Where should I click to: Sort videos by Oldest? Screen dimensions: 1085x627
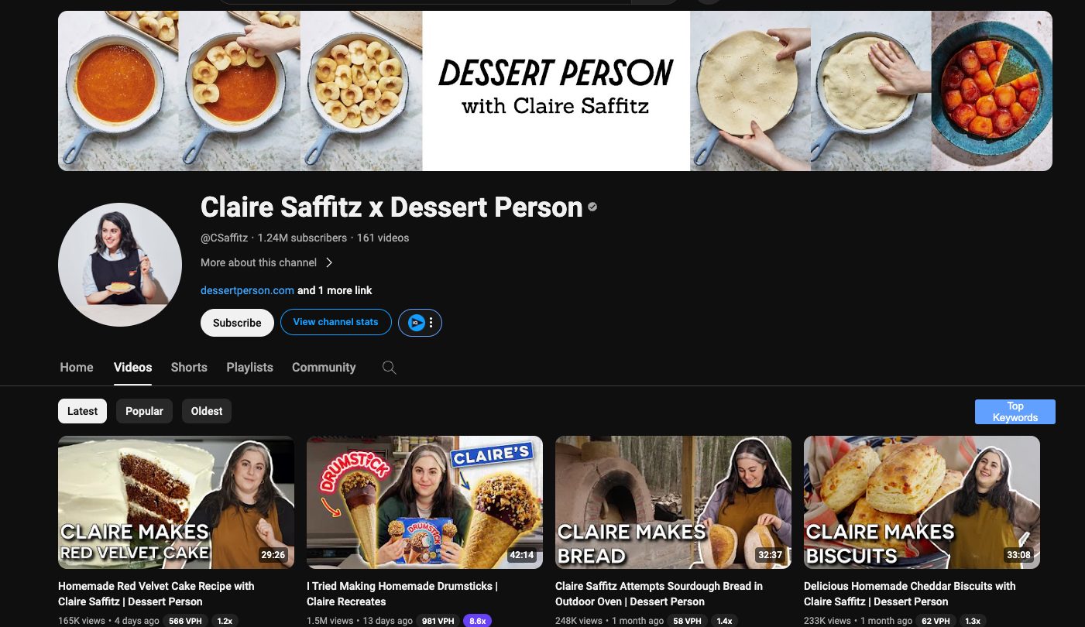(207, 411)
